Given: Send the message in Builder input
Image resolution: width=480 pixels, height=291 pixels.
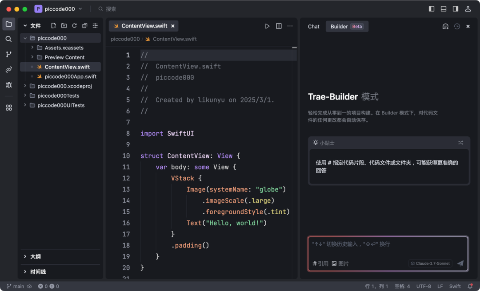Looking at the screenshot, I should [x=460, y=263].
